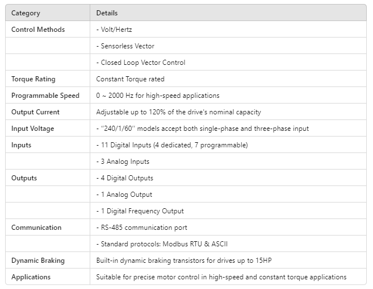Click the 11 Digital Inputs entry
Viewport: 373px width, 289px height.
[172, 145]
